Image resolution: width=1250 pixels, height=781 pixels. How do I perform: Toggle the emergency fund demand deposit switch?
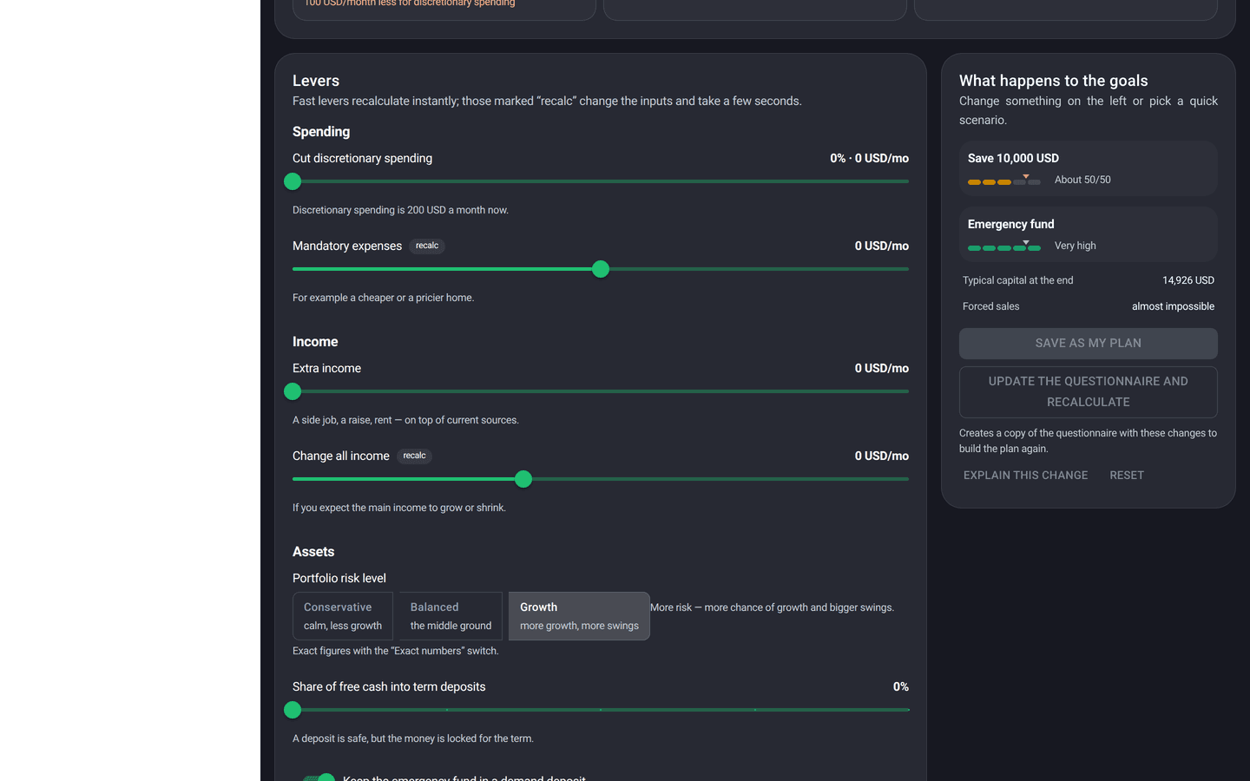click(318, 778)
